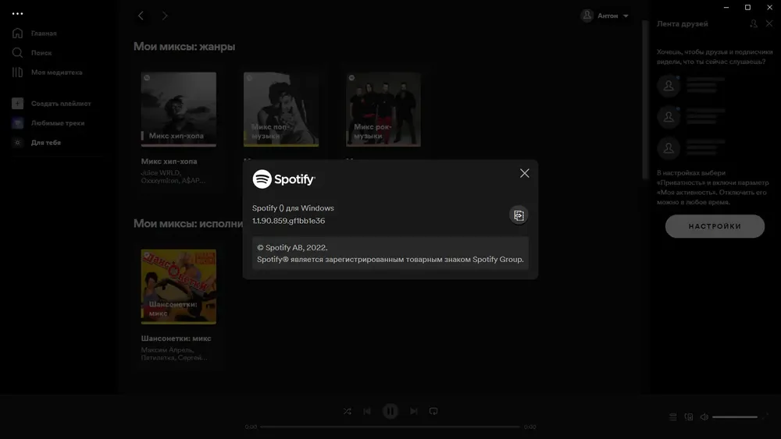
Task: Adjust the volume slider
Action: tap(735, 416)
